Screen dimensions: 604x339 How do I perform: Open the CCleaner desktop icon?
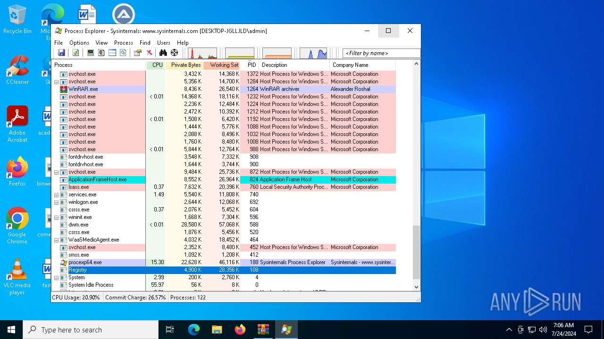tap(17, 70)
